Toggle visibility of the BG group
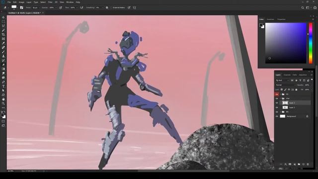This screenshot has width=318, height=179. click(x=277, y=112)
